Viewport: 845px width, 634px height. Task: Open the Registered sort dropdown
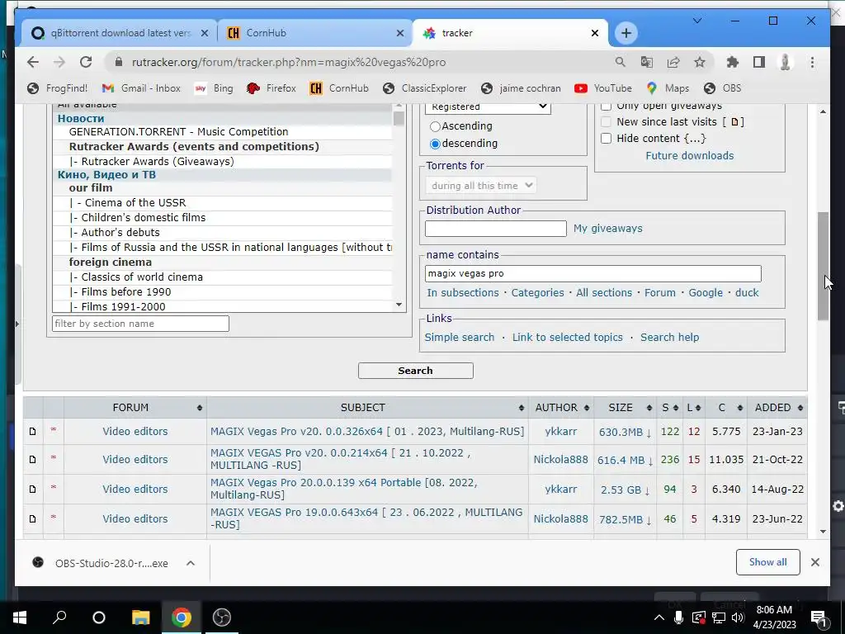(x=488, y=107)
